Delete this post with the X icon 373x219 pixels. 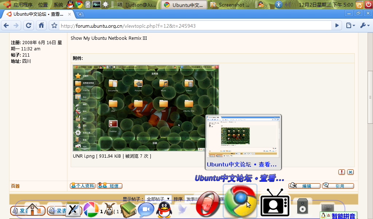tap(350, 172)
